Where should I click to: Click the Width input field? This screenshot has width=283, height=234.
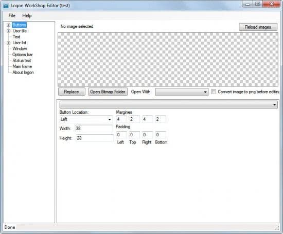click(94, 129)
